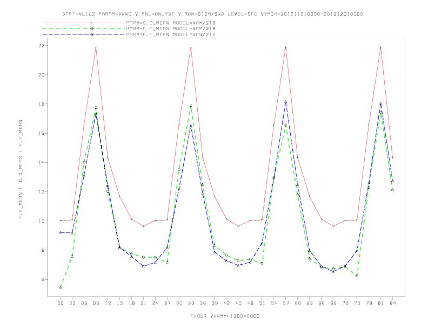
Task: Click x-axis forecast hour label 27
Action: click(x=167, y=303)
